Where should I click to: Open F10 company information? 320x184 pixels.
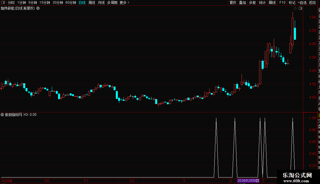[x=282, y=3]
